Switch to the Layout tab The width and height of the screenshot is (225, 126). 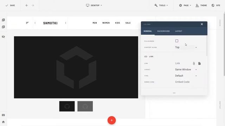(x=179, y=31)
